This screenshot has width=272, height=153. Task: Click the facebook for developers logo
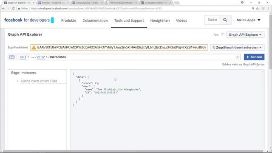tap(29, 20)
